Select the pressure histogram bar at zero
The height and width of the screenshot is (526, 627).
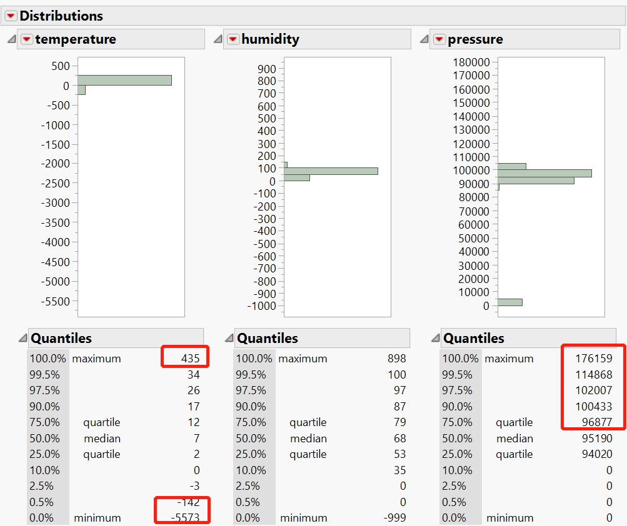coord(510,302)
